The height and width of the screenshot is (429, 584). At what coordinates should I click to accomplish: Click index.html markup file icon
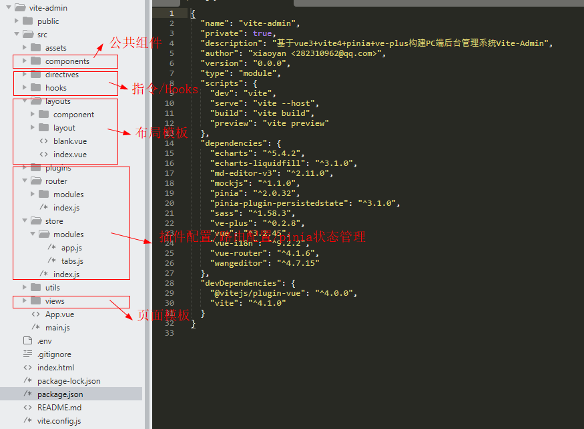pos(27,367)
